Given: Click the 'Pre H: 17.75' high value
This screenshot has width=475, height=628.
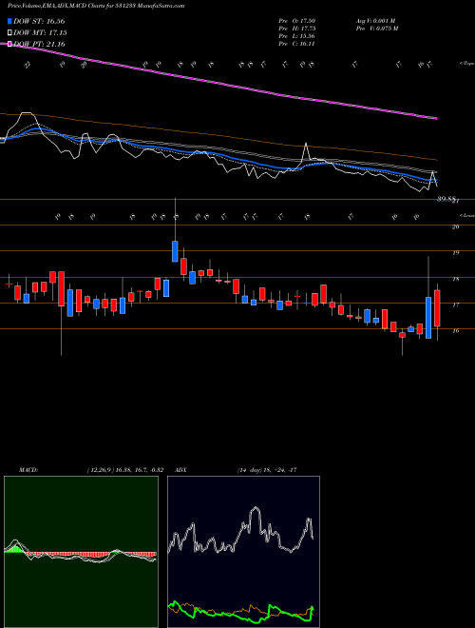Looking at the screenshot, I should [x=297, y=29].
